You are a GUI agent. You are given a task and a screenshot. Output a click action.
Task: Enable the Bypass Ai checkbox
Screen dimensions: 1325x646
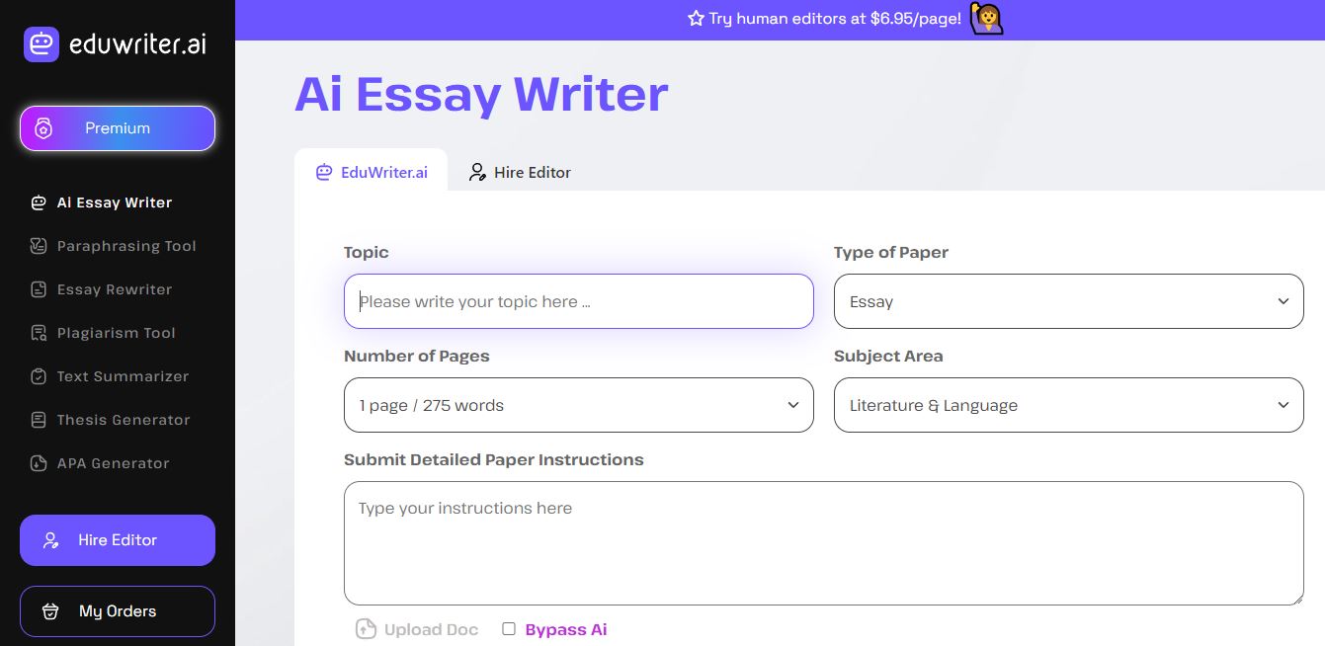point(509,628)
